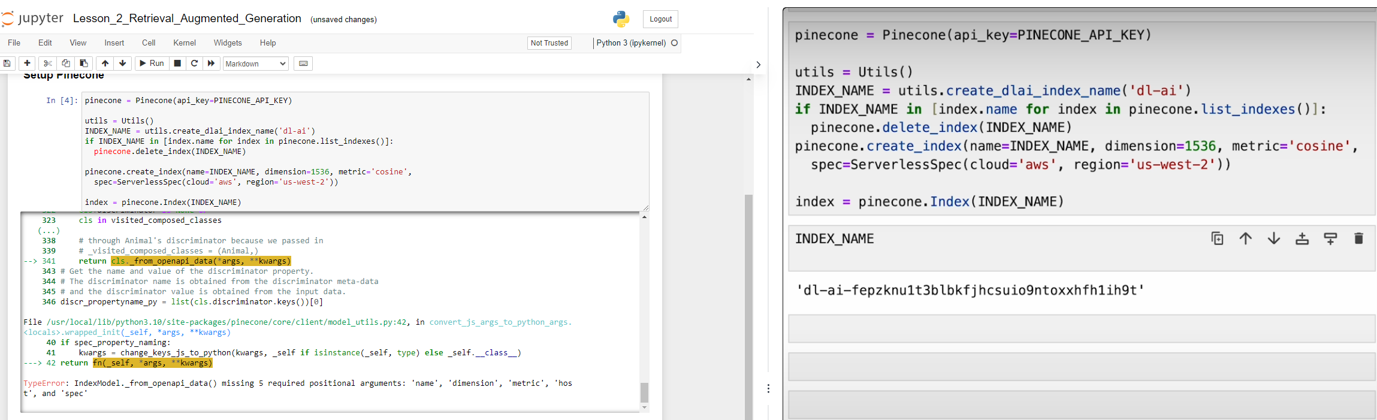This screenshot has height=420, width=1377.
Task: Click the second empty cell in the right panel
Action: [1081, 367]
